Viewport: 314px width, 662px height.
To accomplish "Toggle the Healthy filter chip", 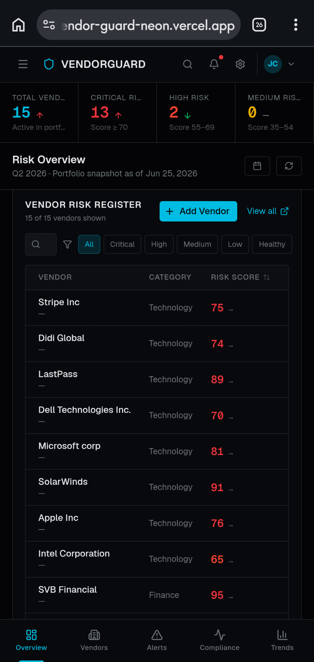I will [x=272, y=244].
